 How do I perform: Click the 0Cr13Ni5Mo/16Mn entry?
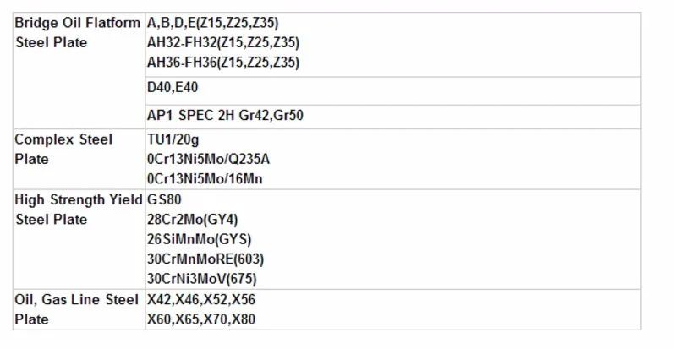(205, 179)
